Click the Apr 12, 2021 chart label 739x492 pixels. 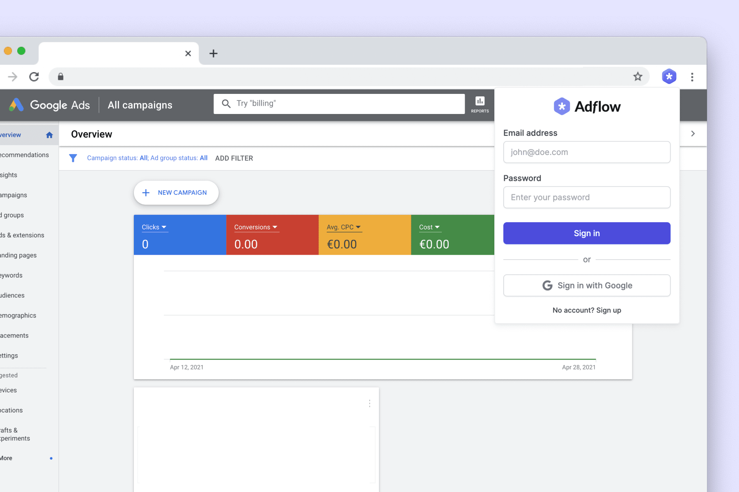coord(187,367)
